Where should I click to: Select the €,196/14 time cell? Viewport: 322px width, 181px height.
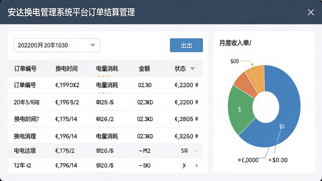click(66, 136)
